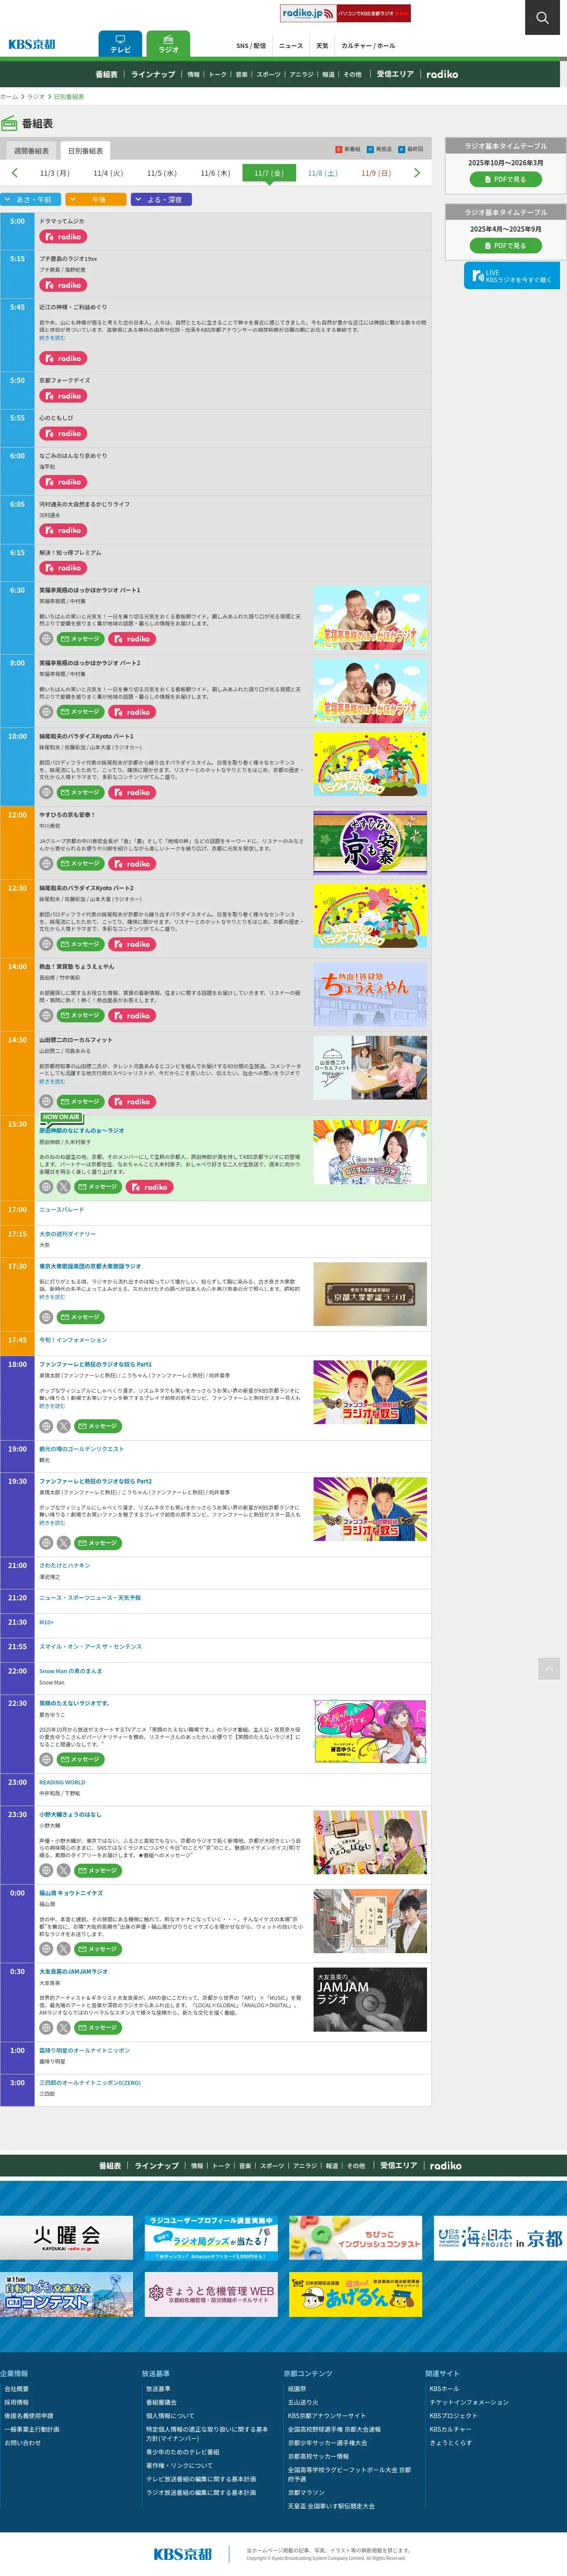Screen dimensions: 567x2576
Task: Open X icon for ラジオな奴ら Part1
Action: (x=64, y=1426)
